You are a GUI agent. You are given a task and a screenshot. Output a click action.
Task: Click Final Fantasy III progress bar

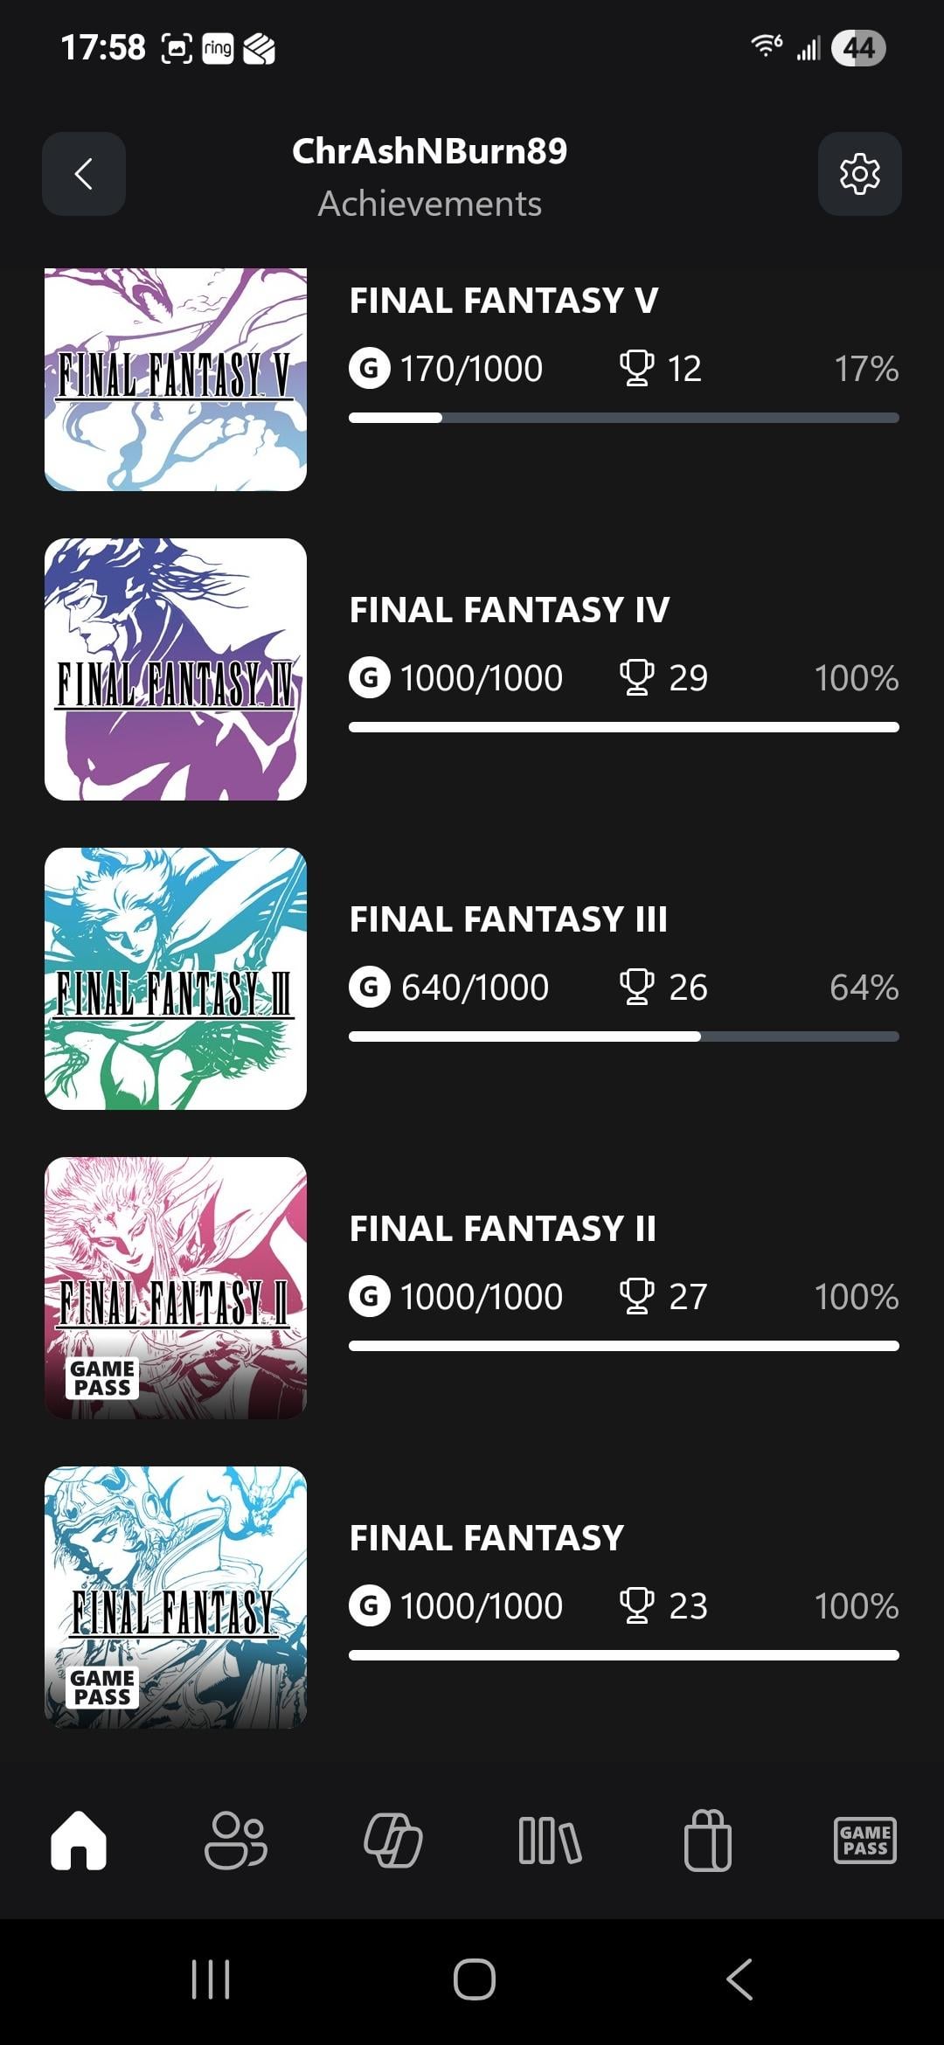623,1036
